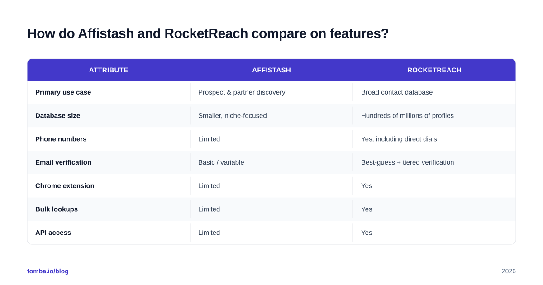Image resolution: width=543 pixels, height=285 pixels.
Task: Click the 'Phone numbers' row label
Action: [61, 139]
